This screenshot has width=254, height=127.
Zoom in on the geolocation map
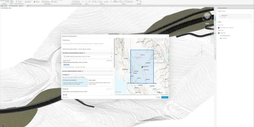tap(167, 83)
